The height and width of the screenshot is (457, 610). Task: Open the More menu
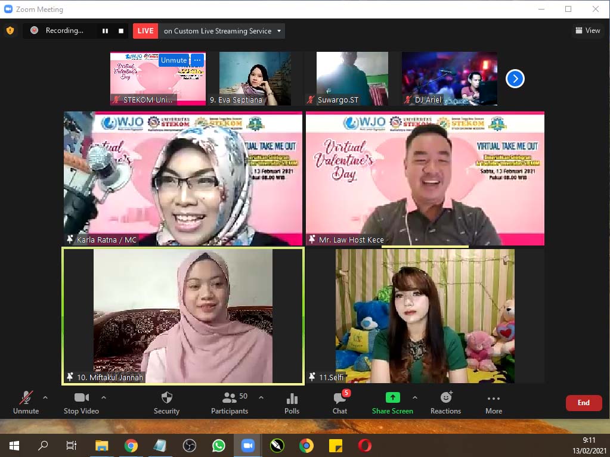pyautogui.click(x=494, y=403)
